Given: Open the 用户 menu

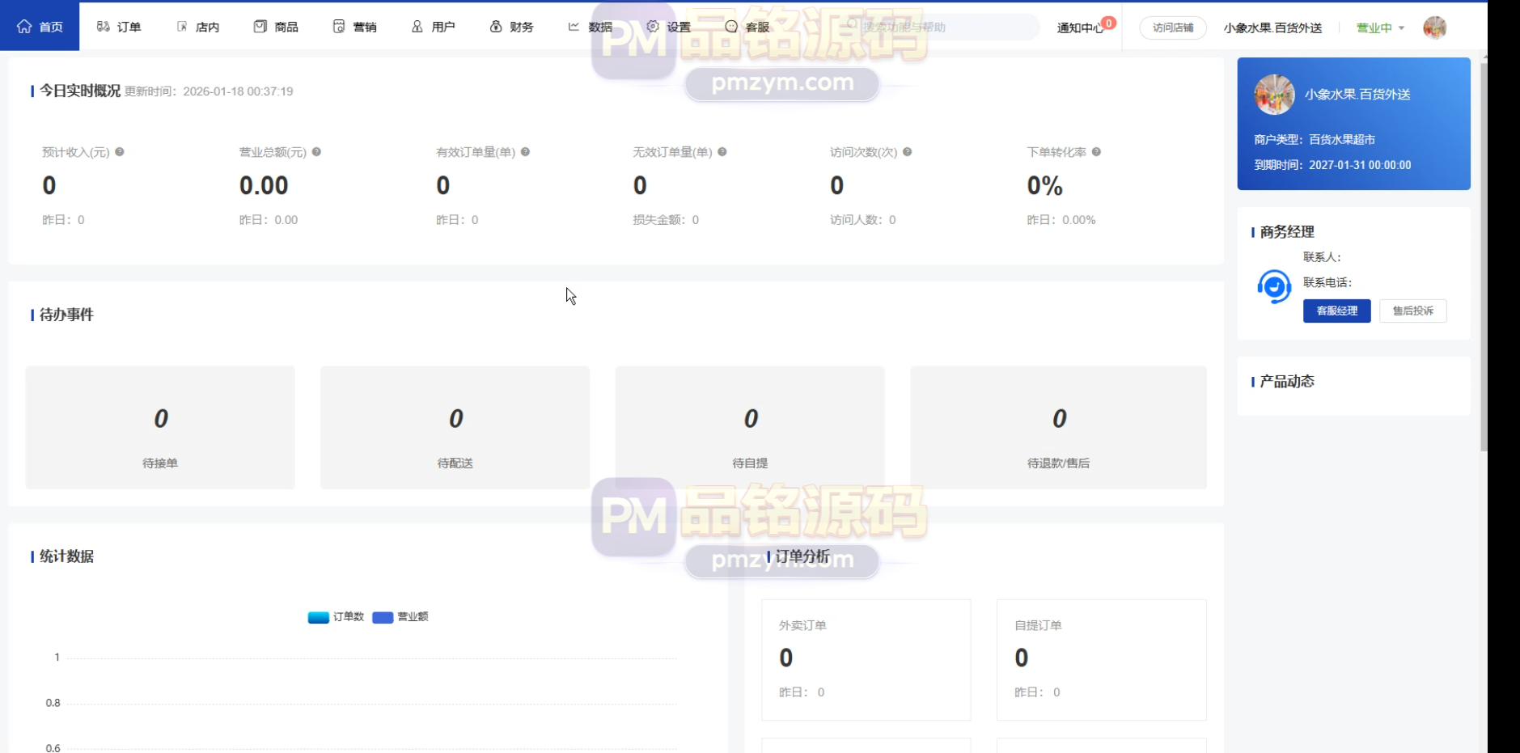Looking at the screenshot, I should [x=433, y=27].
